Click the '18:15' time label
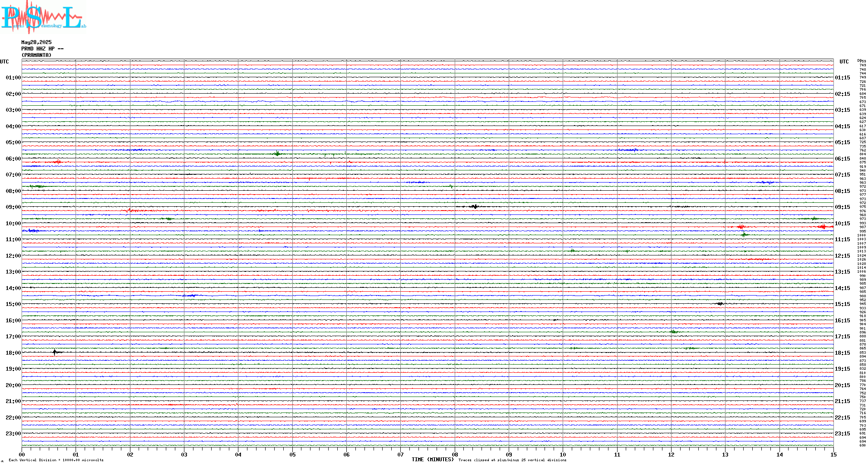868x466 pixels. (x=843, y=353)
